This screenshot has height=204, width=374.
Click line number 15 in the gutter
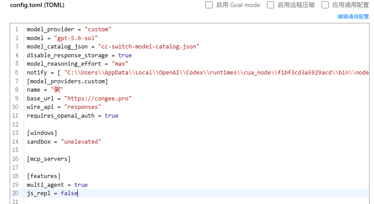[x=15, y=150]
